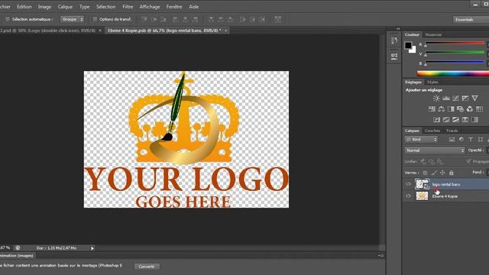The image size is (489, 275).
Task: Lock image pixels (brush icon)
Action: 434,173
